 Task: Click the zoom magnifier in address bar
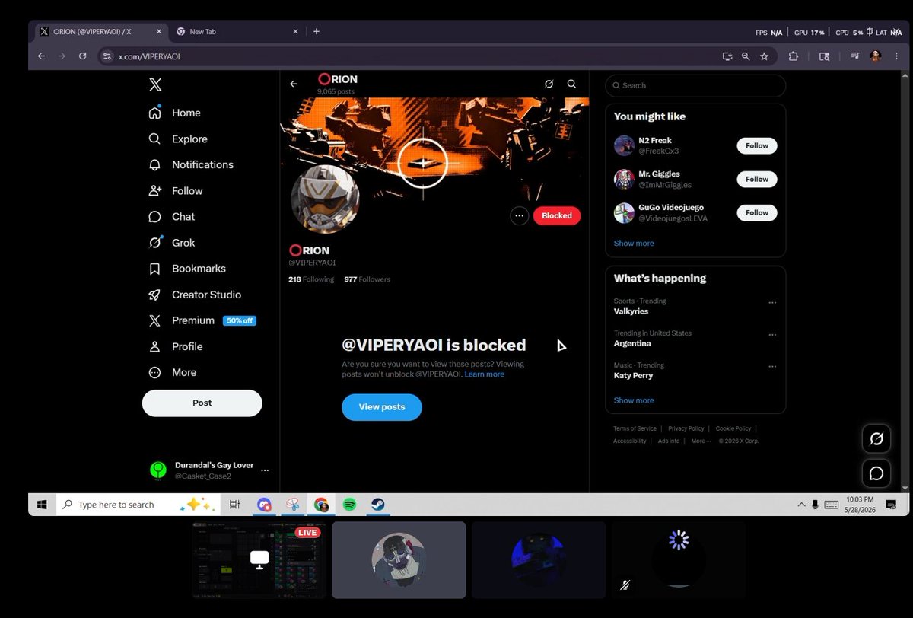click(x=746, y=56)
